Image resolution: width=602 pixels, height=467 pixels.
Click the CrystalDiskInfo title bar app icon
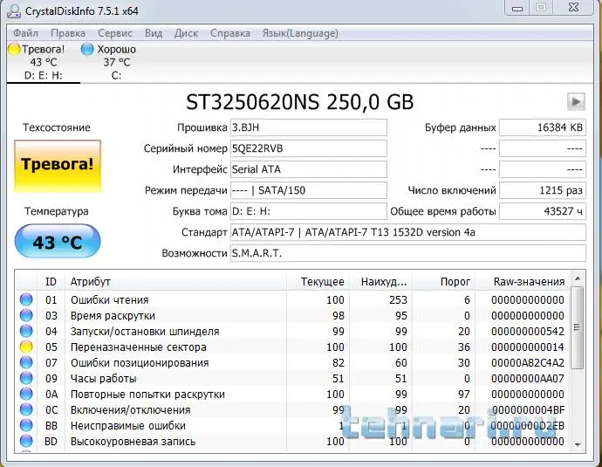[x=14, y=10]
